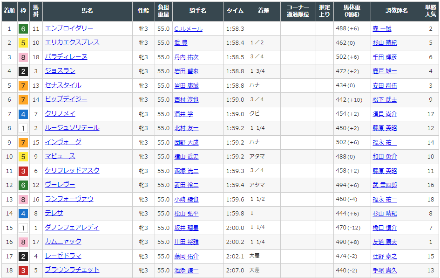Click the 馬名 column header
This screenshot has height=278, width=440.
(87, 11)
